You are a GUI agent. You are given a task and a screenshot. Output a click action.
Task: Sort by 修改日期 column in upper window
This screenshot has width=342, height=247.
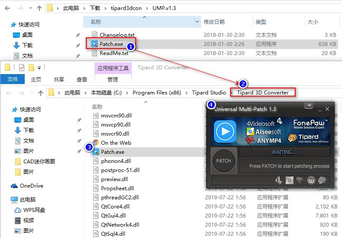click(x=227, y=22)
